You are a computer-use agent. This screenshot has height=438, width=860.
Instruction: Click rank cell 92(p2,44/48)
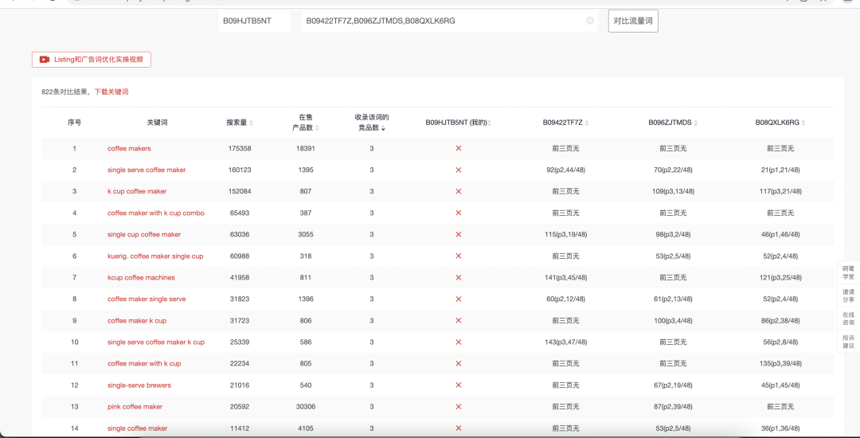pos(565,170)
